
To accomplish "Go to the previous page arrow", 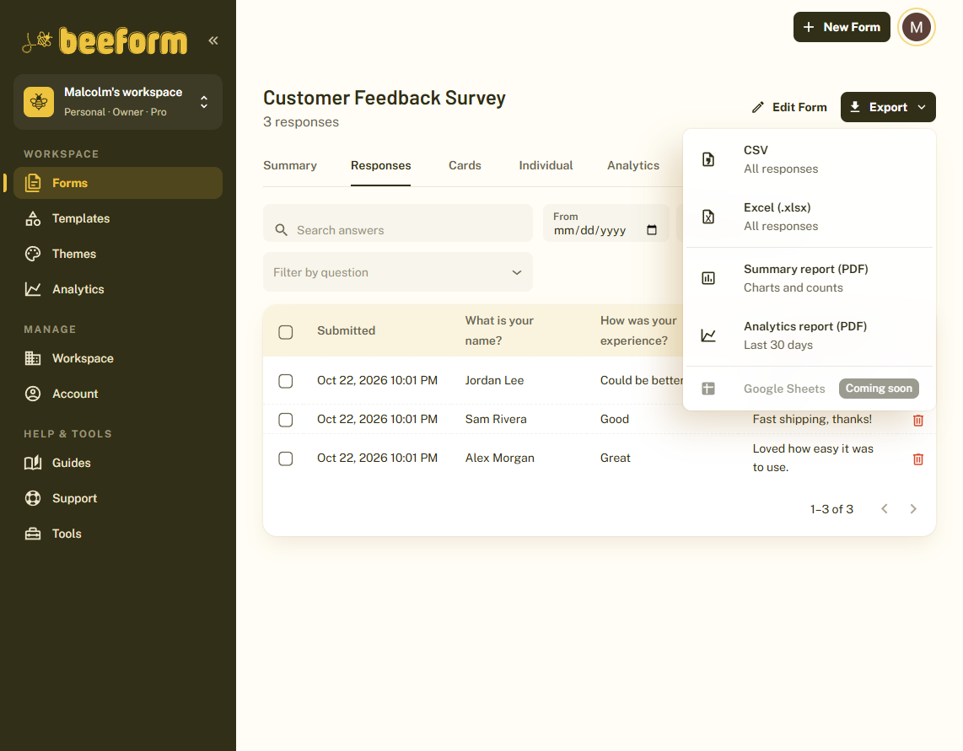I will (885, 508).
